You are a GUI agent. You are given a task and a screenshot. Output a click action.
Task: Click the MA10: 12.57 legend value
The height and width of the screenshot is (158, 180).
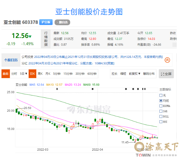click(x=54, y=85)
